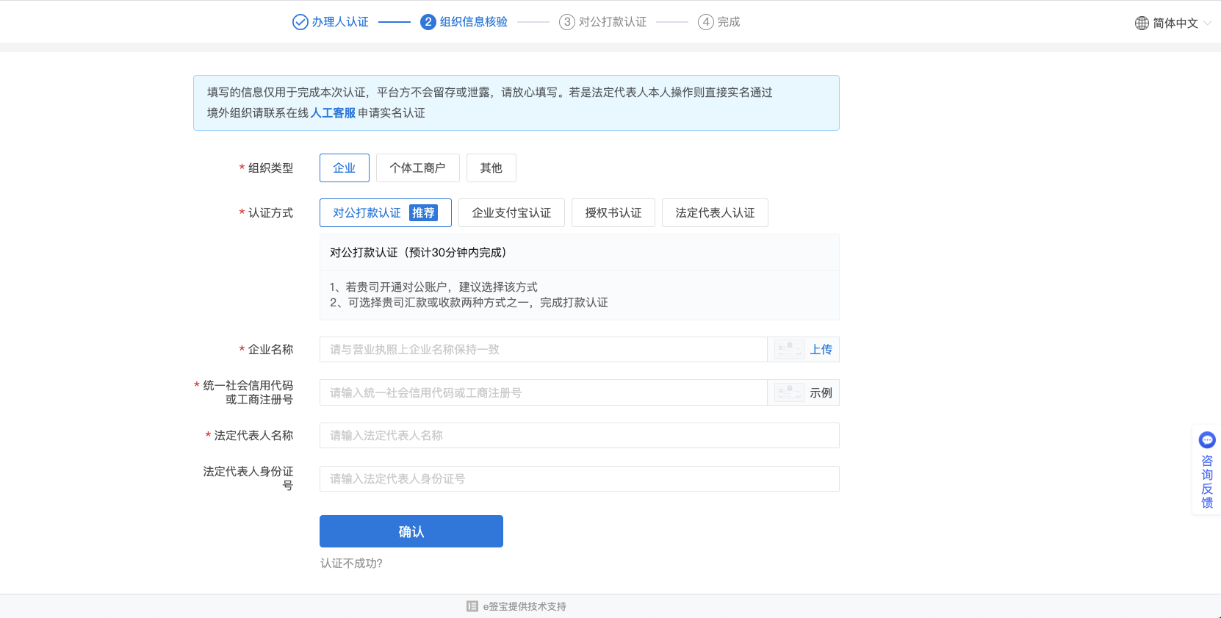Click the 对公打款认证（预计30分钟内完成）heading
Image resolution: width=1221 pixels, height=618 pixels.
pos(418,253)
